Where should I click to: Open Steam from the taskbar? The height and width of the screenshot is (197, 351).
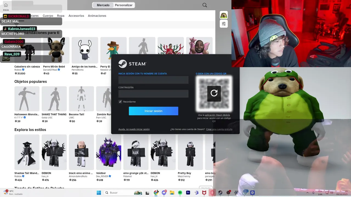(x=220, y=193)
